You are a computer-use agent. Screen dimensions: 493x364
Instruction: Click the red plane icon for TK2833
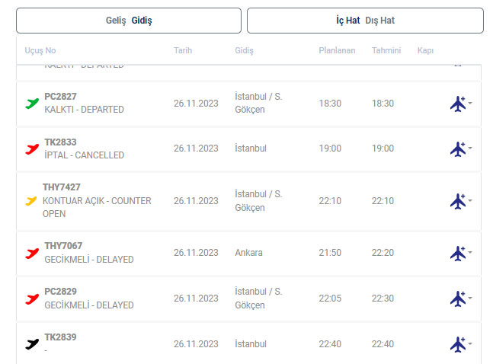tap(32, 148)
